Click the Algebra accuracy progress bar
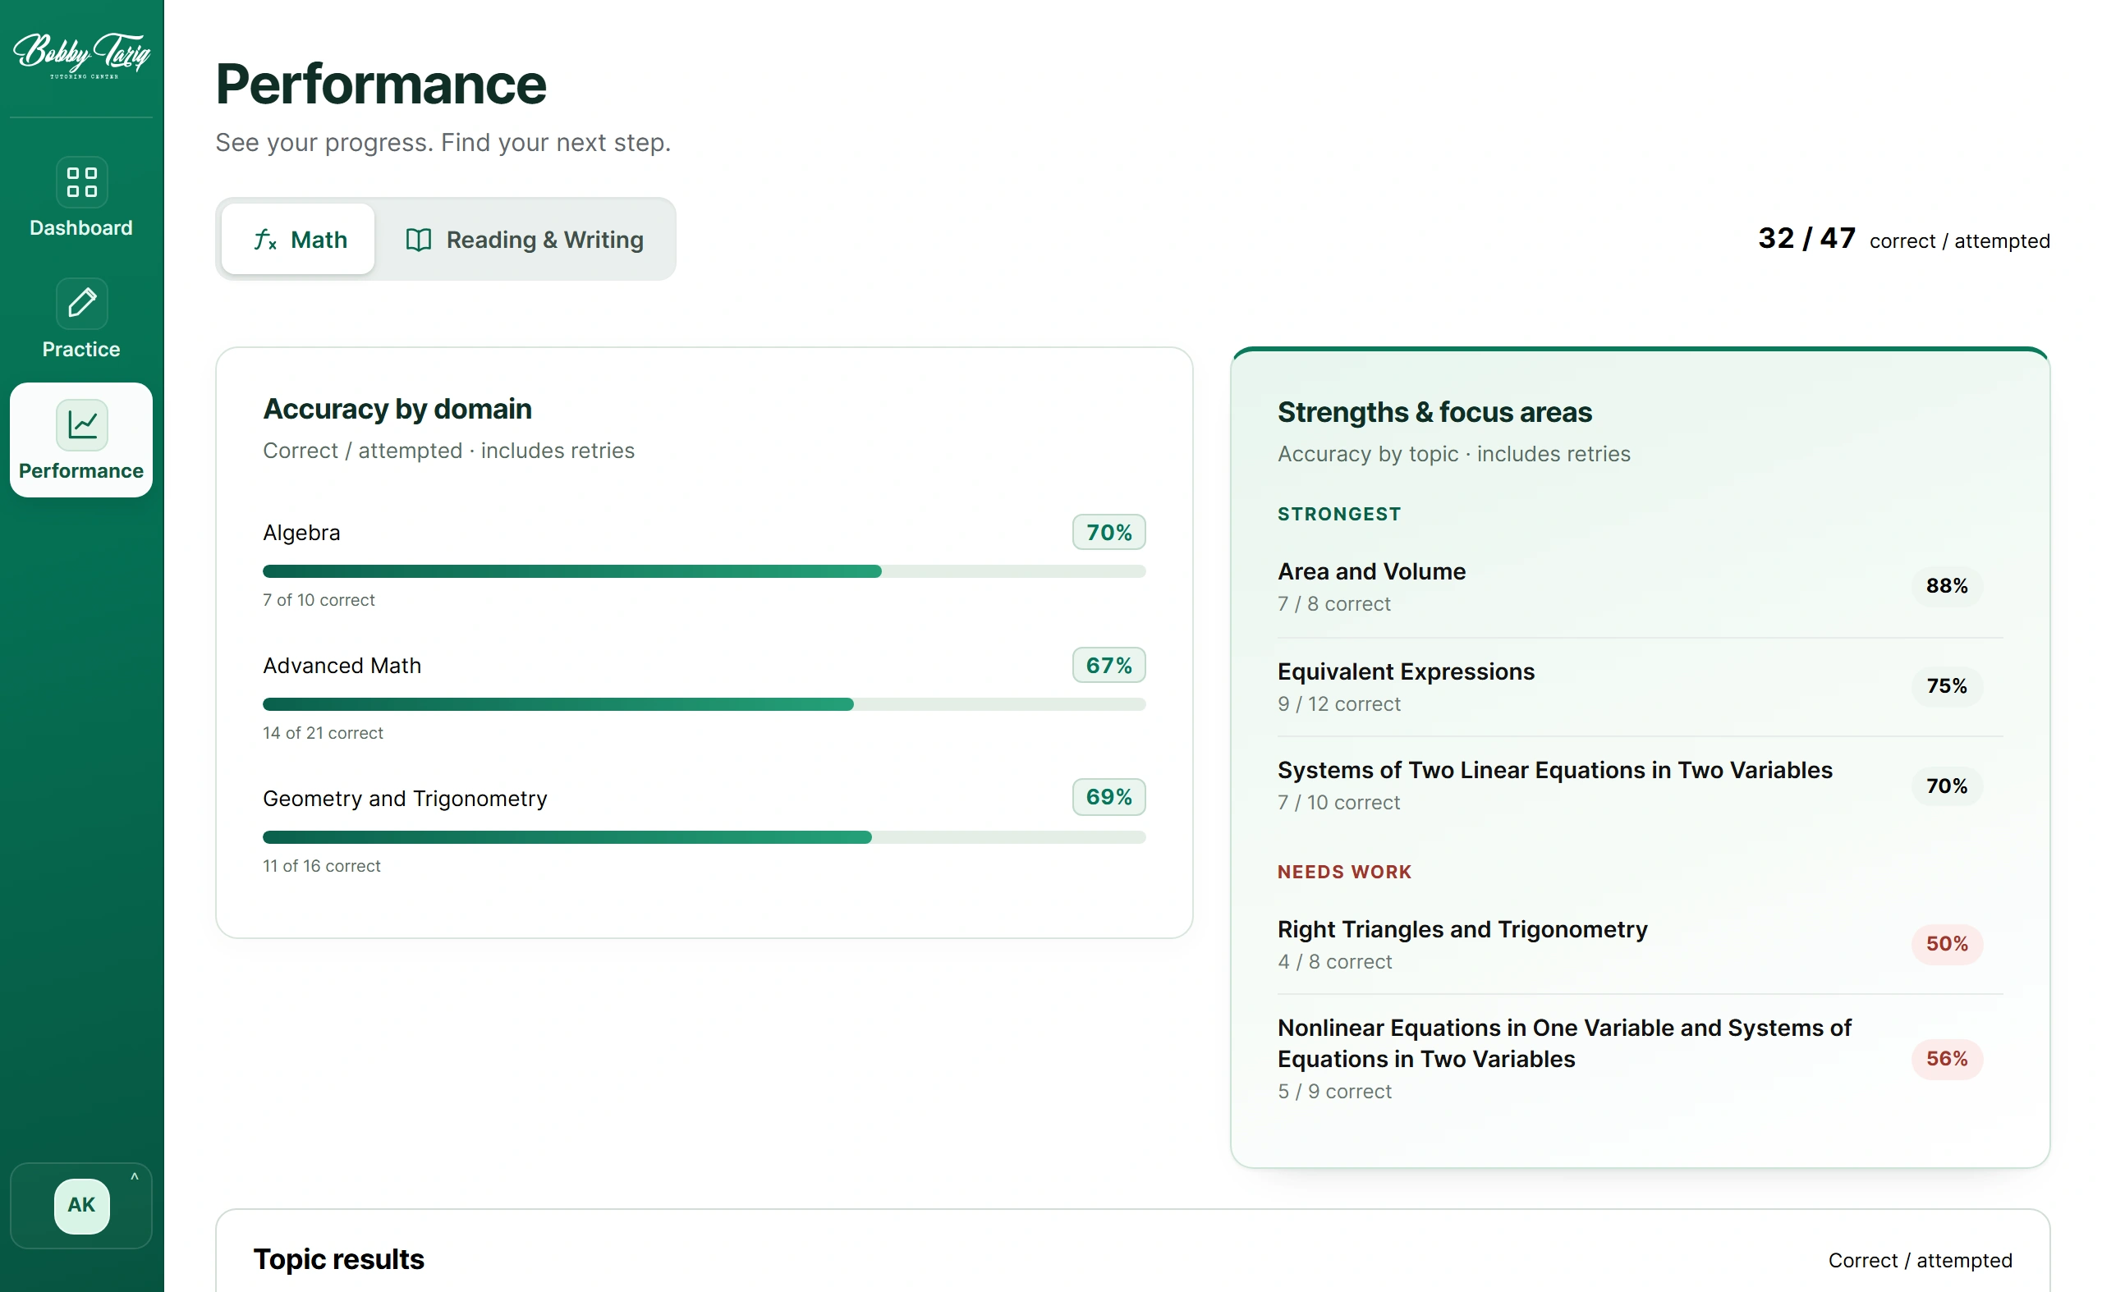This screenshot has height=1292, width=2102. pyautogui.click(x=704, y=571)
